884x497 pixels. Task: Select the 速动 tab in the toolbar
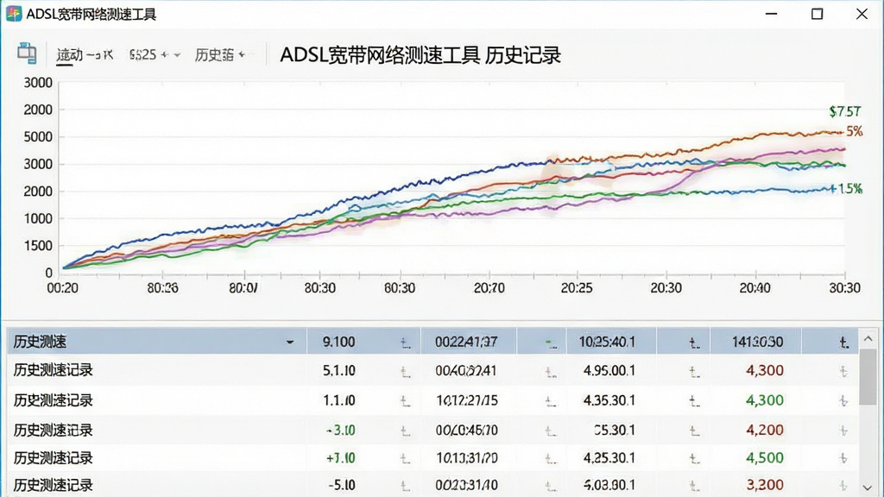[x=85, y=54]
